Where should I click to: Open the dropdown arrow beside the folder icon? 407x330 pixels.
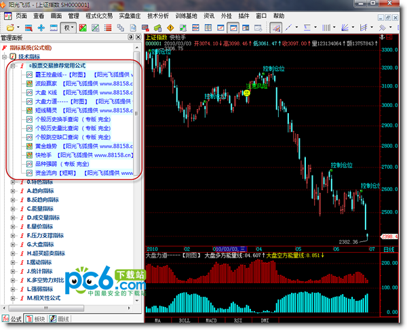(18, 27)
